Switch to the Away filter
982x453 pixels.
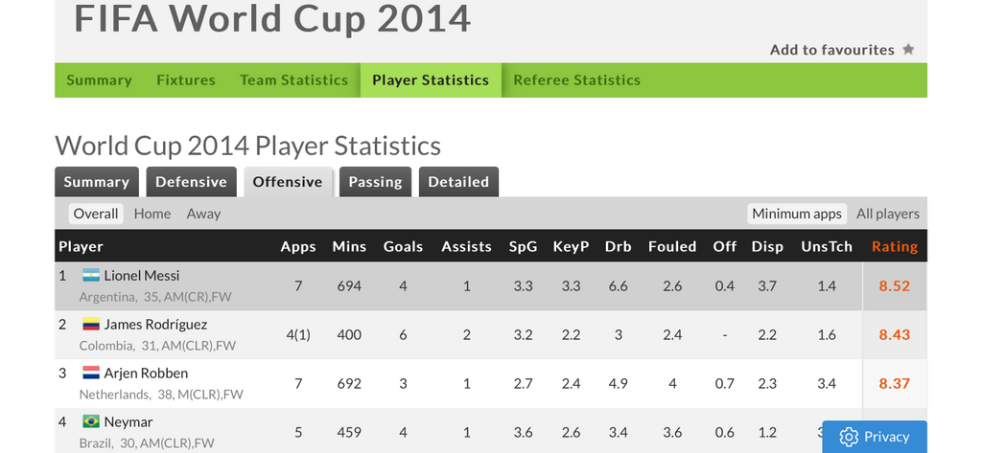click(x=203, y=214)
